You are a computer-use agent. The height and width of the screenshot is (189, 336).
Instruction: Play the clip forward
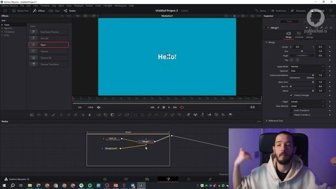pyautogui.click(x=169, y=107)
